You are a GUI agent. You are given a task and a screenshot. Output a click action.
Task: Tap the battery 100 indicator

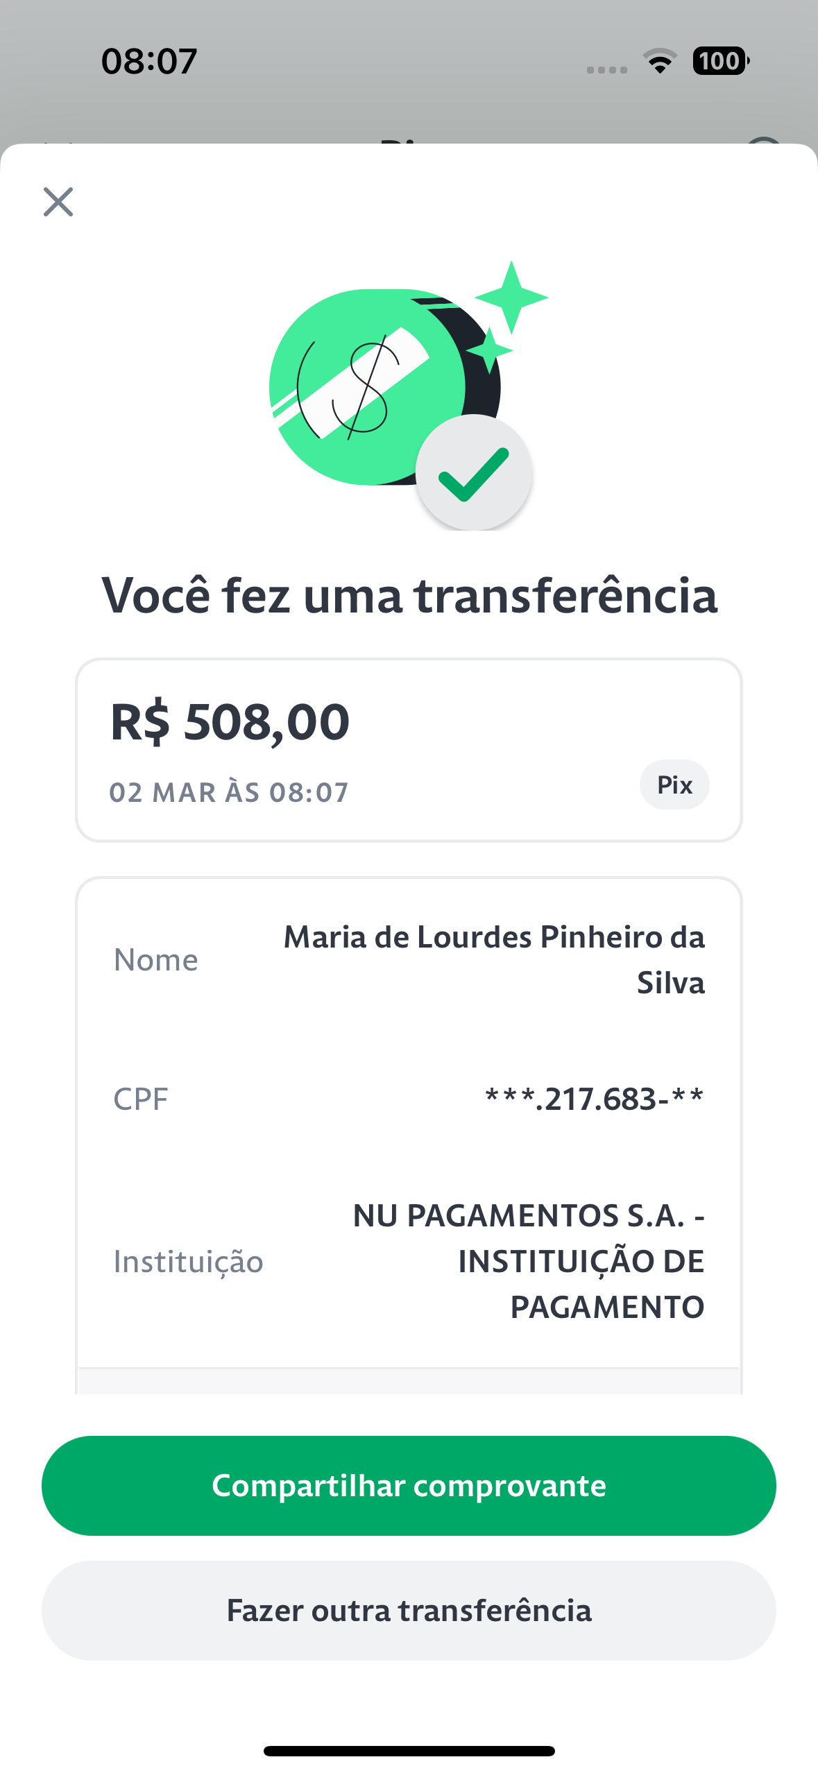pos(721,61)
